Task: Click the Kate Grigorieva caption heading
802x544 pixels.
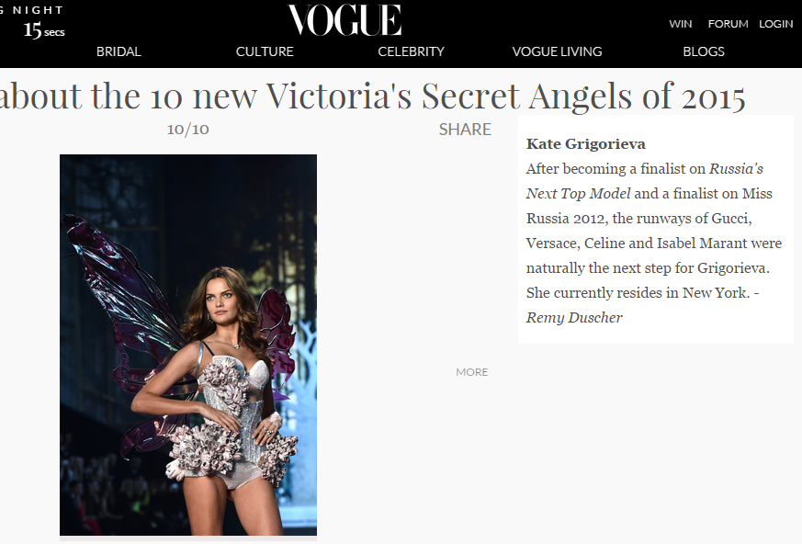Action: coord(585,143)
